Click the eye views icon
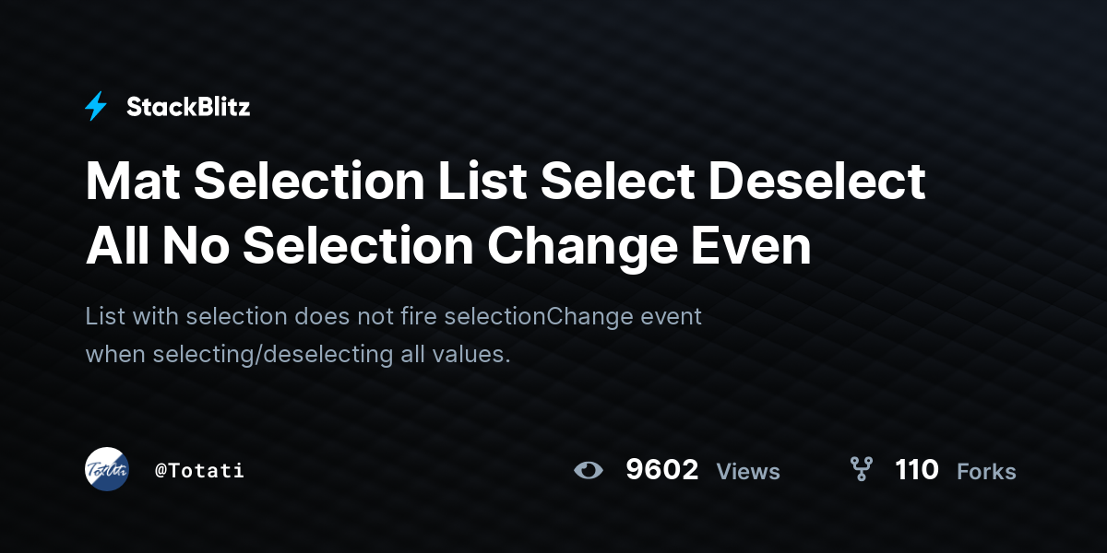1107x553 pixels. pyautogui.click(x=588, y=471)
